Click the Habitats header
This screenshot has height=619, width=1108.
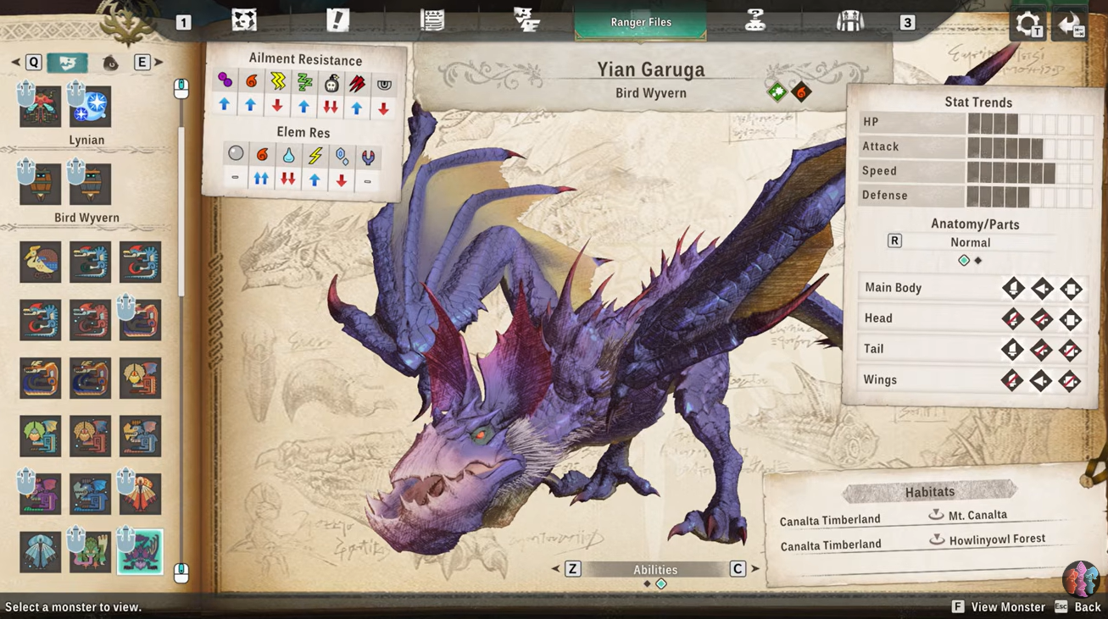pyautogui.click(x=929, y=491)
